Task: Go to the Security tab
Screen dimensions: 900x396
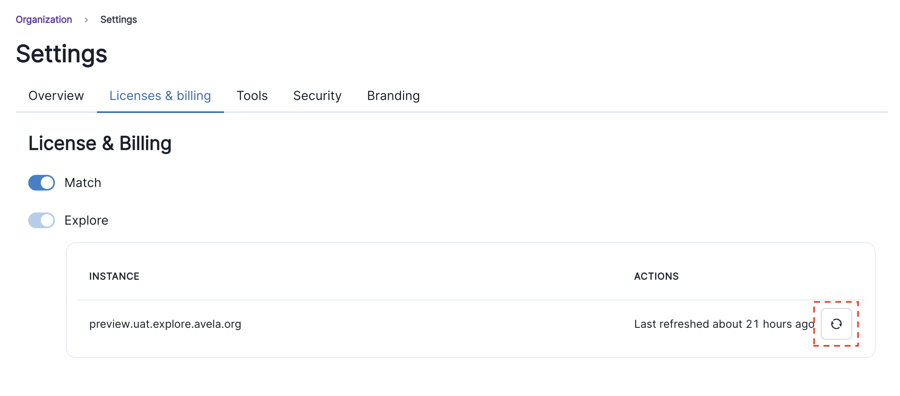Action: coord(317,96)
